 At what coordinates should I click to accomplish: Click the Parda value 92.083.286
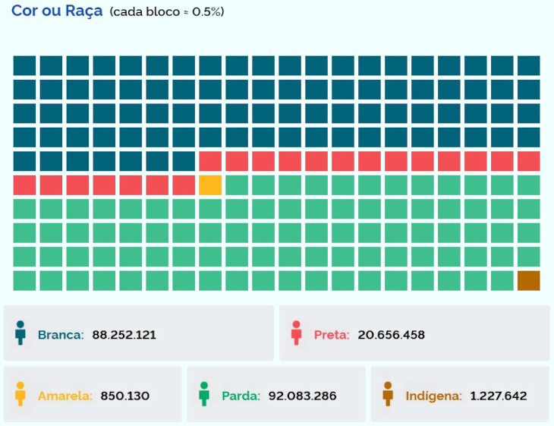[302, 396]
